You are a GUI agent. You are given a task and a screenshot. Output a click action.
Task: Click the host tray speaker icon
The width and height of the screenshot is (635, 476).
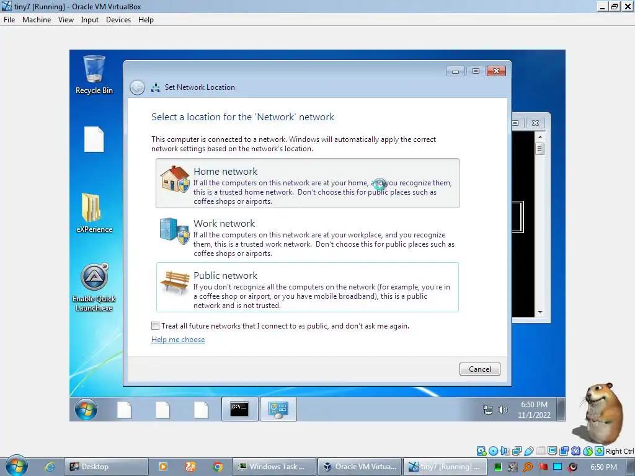pyautogui.click(x=572, y=467)
